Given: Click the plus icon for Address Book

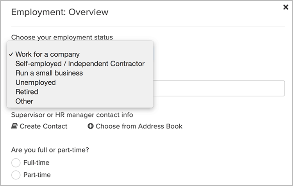Looking at the screenshot, I should 91,126.
